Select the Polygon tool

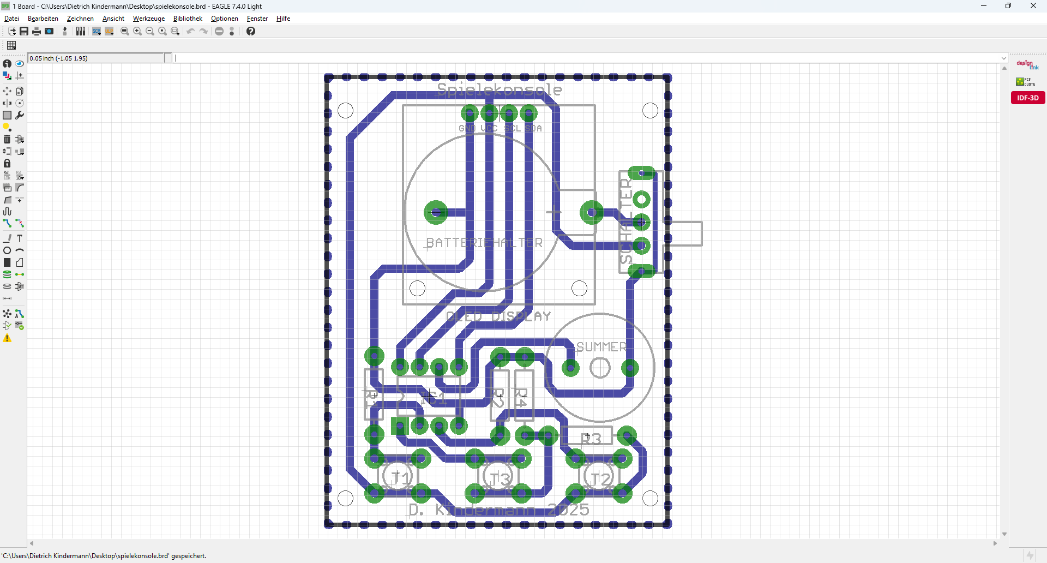tap(20, 262)
